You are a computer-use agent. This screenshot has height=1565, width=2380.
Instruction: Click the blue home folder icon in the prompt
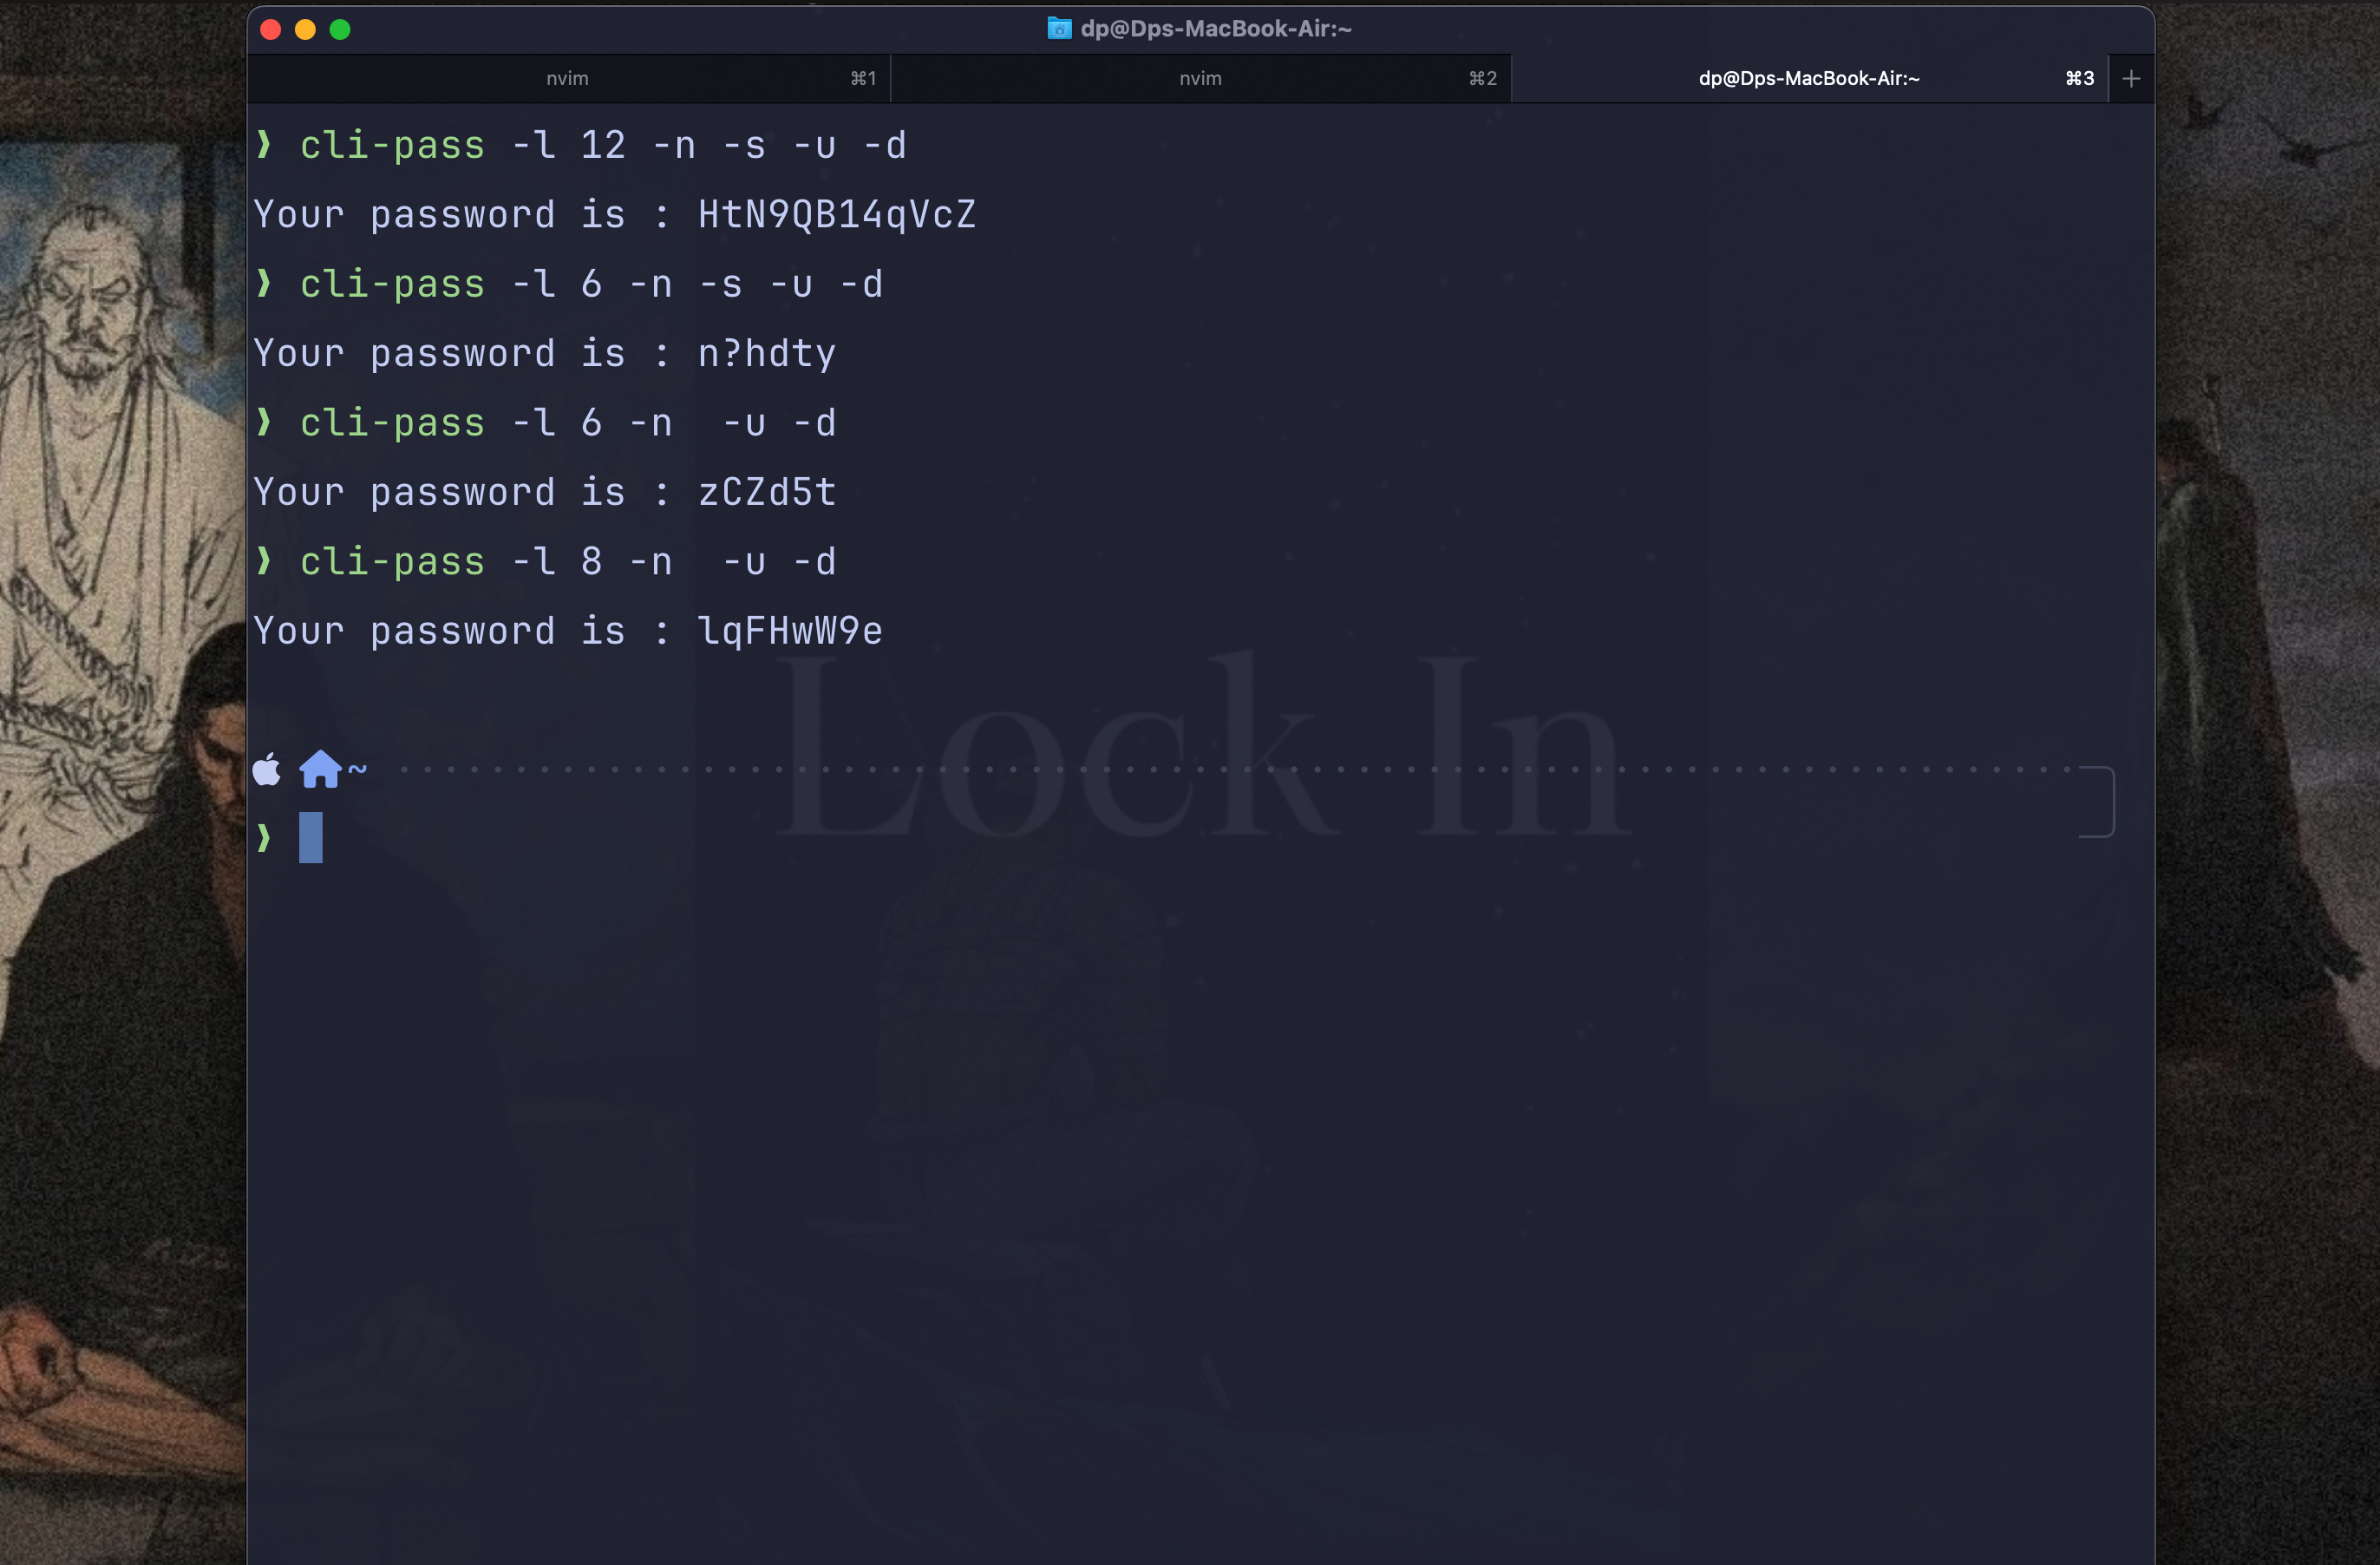point(320,769)
